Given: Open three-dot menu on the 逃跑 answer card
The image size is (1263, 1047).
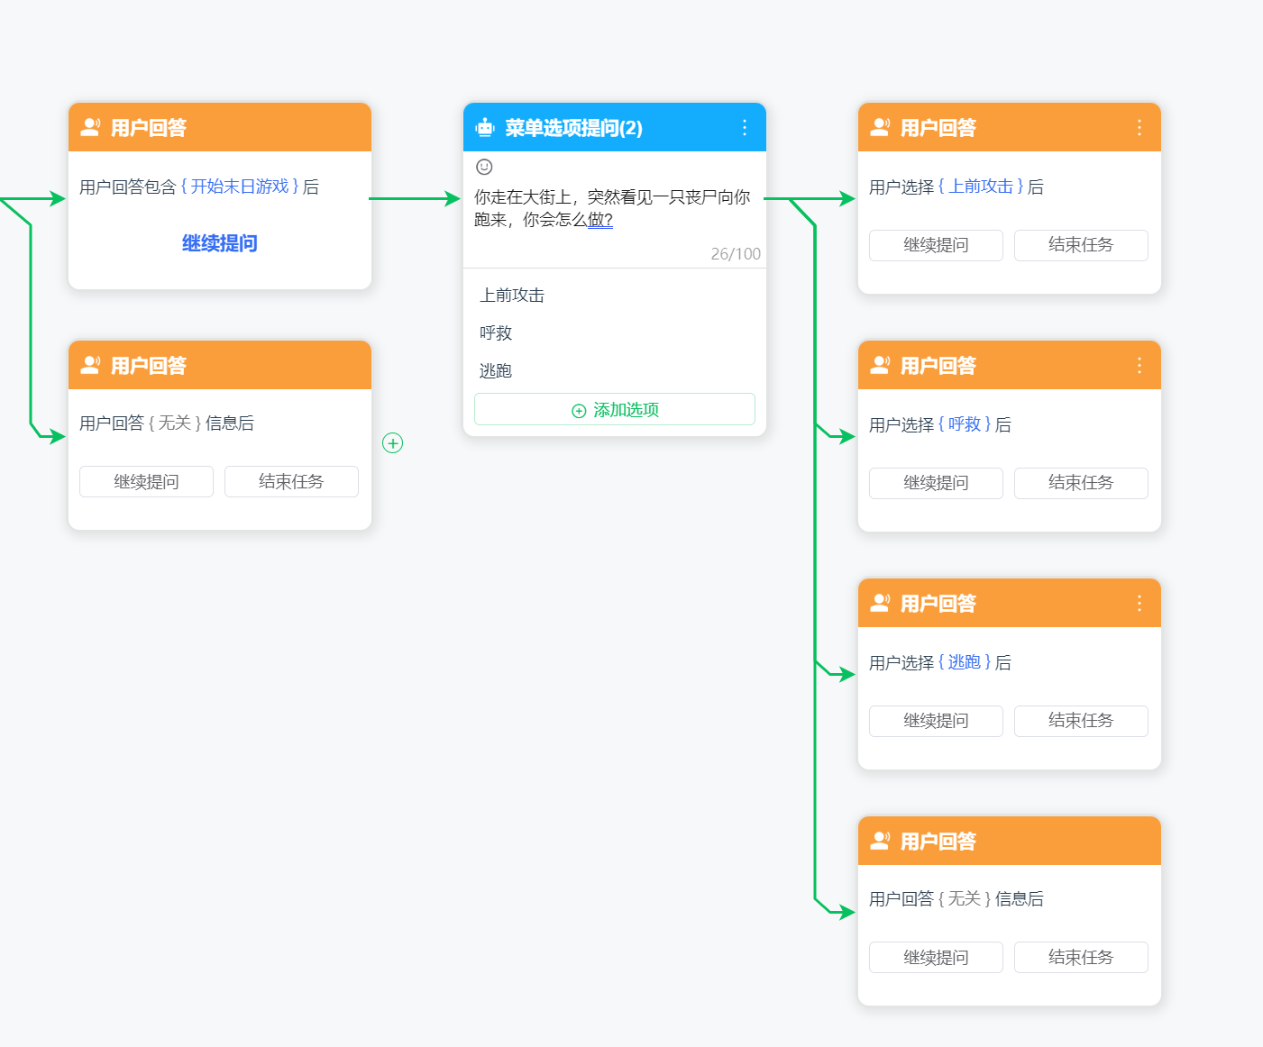Looking at the screenshot, I should pyautogui.click(x=1139, y=604).
